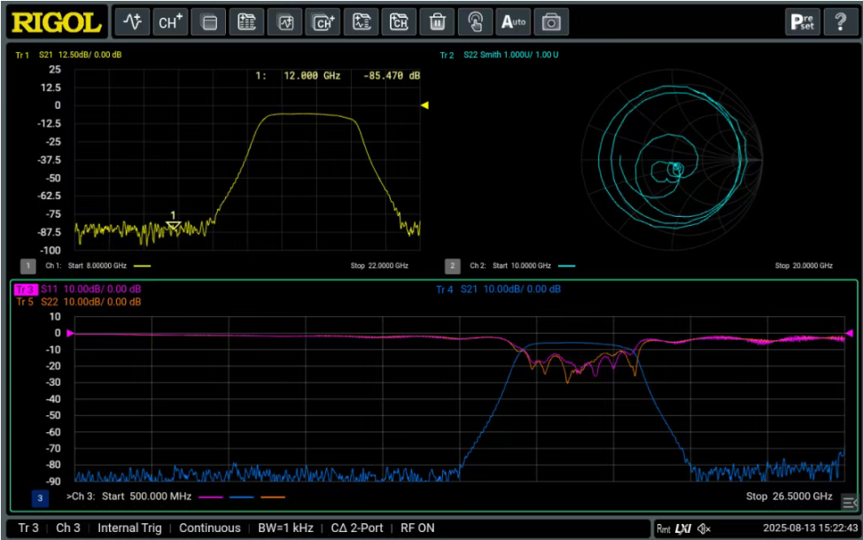Open Internal Trig source selection
This screenshot has width=863, height=540.
click(129, 528)
